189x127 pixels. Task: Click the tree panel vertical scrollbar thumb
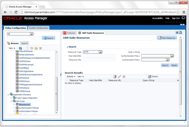point(56,94)
